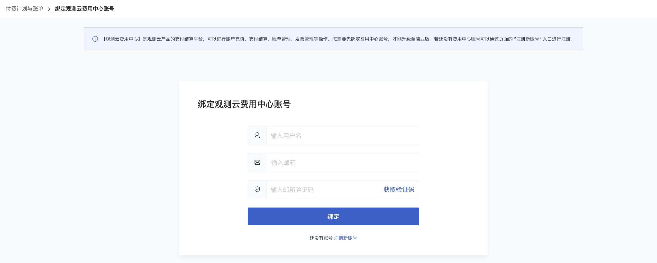The width and height of the screenshot is (657, 263).
Task: Click the 绑定观测云费用中心账号 breadcrumb text
Action: click(85, 9)
